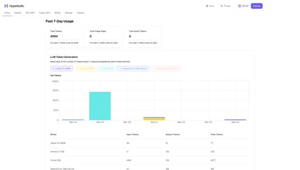The image size is (300, 170).
Task: Click the Total Tokens value 4994
Action: (x=54, y=36)
